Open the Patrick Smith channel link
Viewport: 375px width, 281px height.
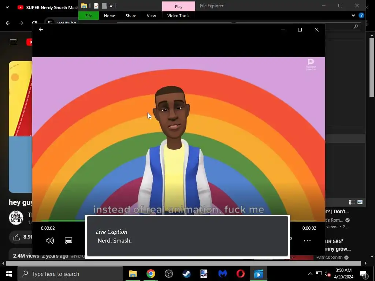pos(329,257)
